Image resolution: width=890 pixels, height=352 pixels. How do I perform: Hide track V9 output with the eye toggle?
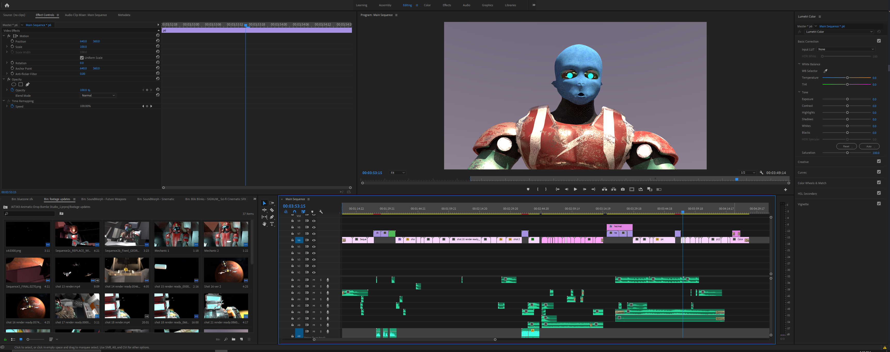pyautogui.click(x=313, y=220)
